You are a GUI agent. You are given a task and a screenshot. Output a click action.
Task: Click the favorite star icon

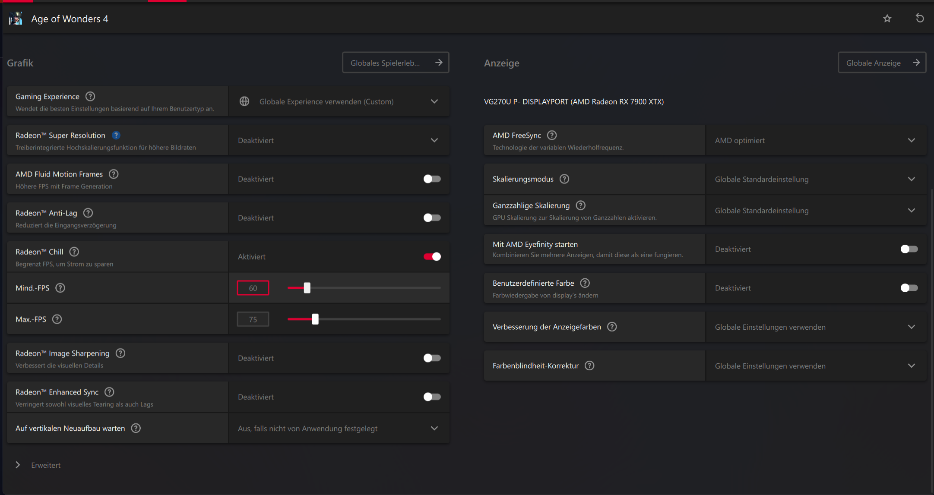point(887,18)
